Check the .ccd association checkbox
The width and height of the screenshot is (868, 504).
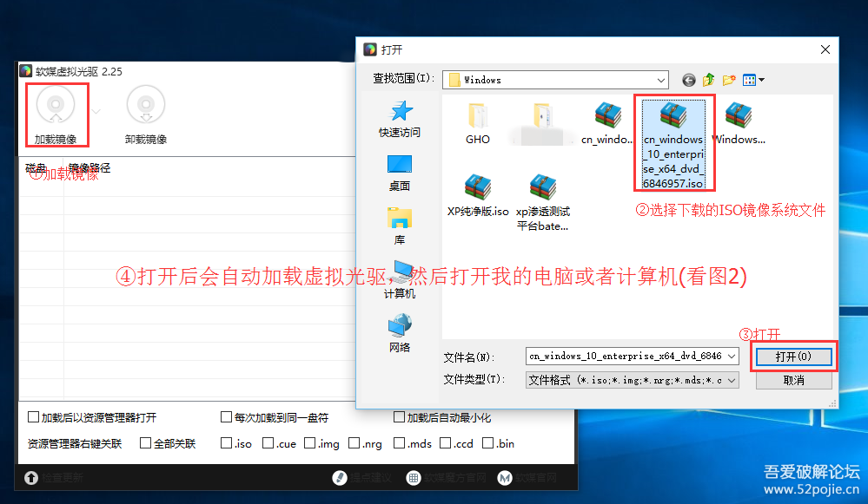click(445, 443)
